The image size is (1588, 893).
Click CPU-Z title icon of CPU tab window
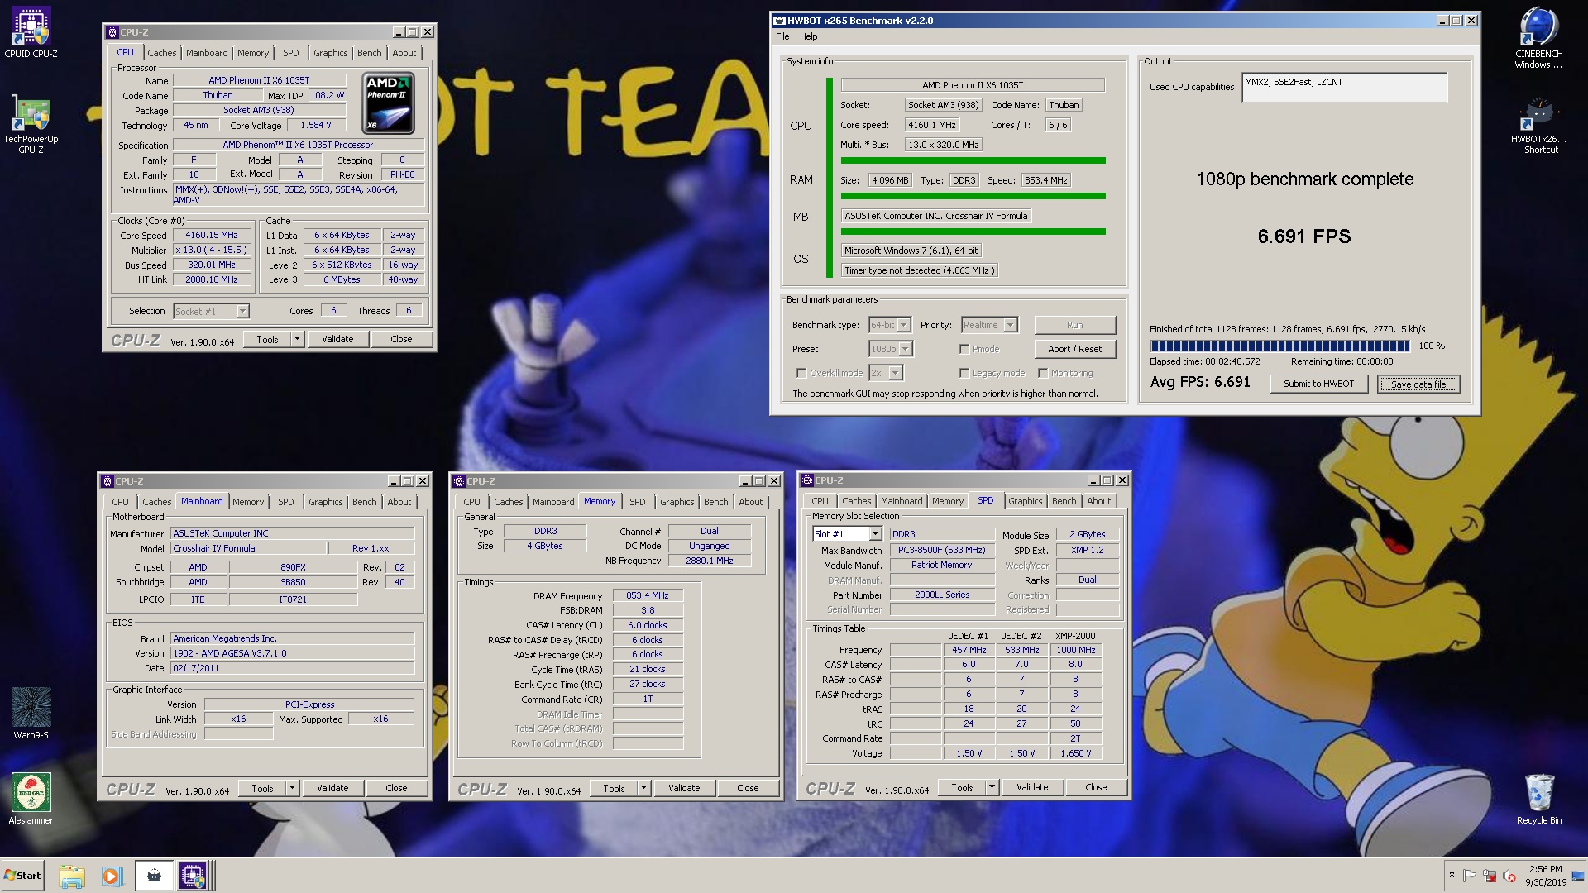112,32
